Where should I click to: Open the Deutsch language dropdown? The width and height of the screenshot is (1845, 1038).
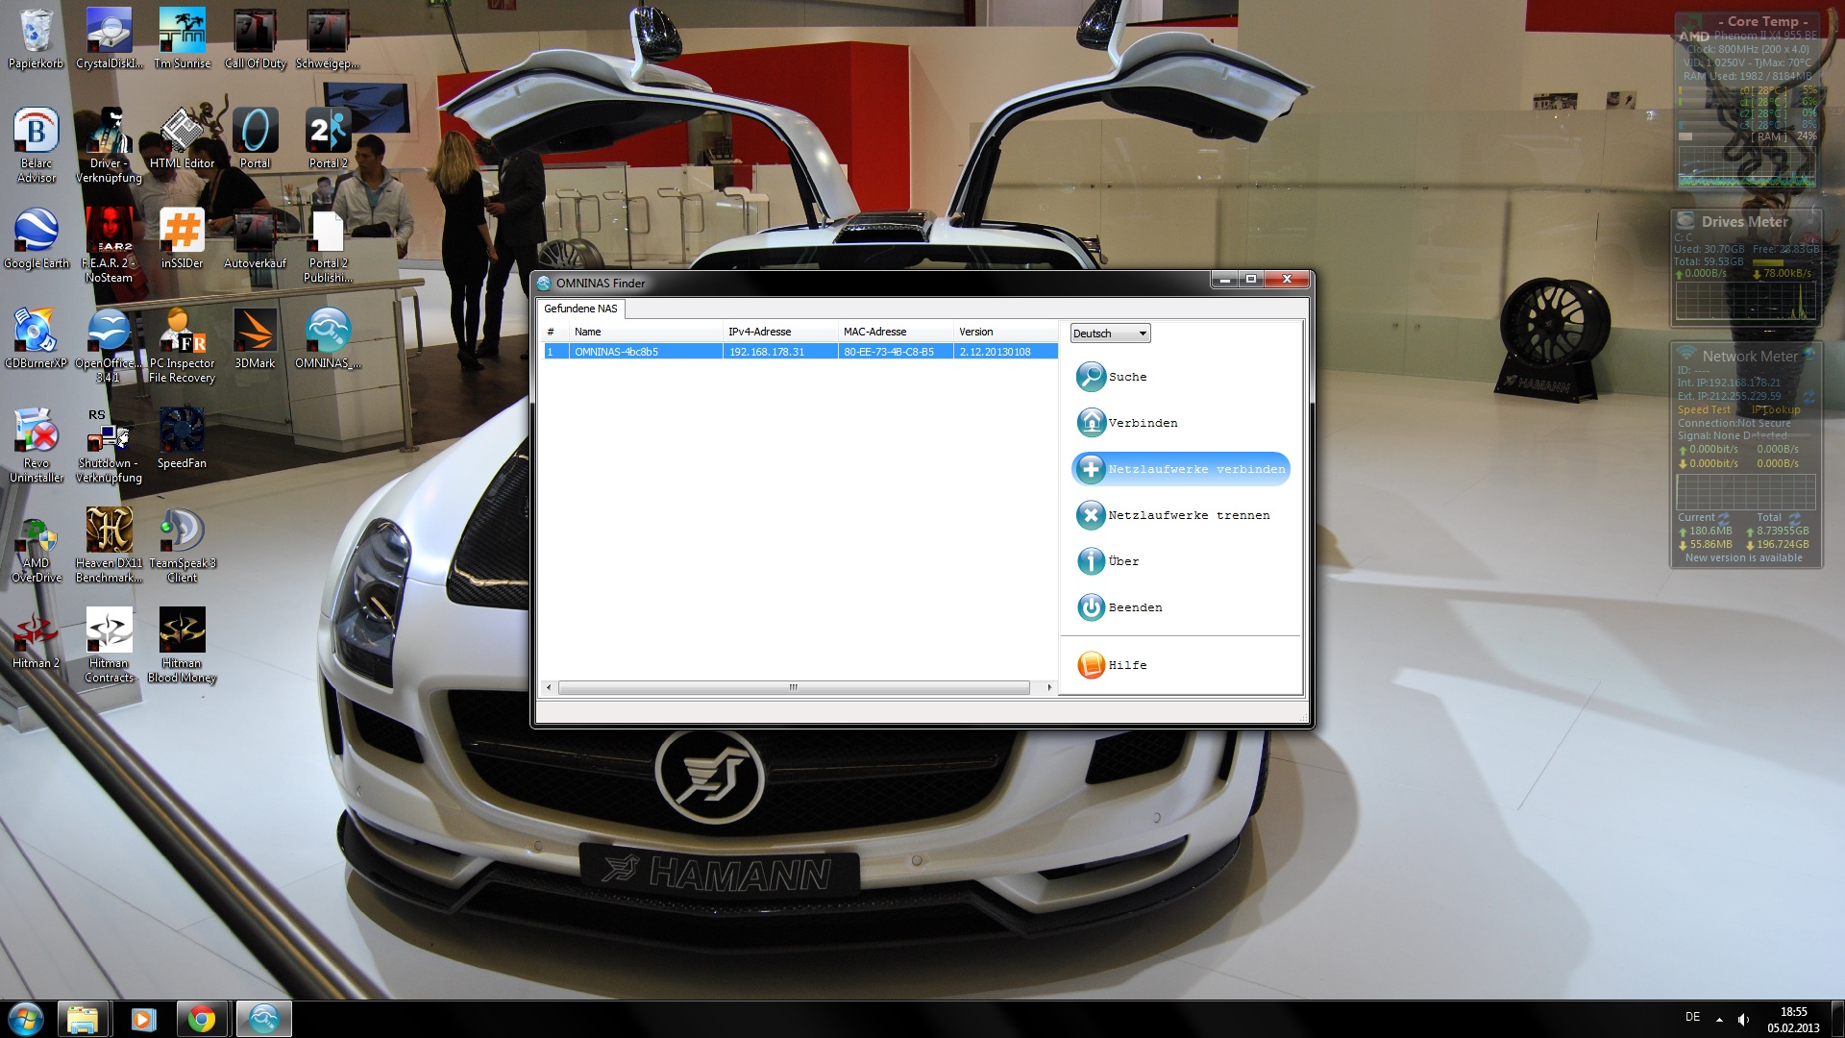click(1110, 334)
